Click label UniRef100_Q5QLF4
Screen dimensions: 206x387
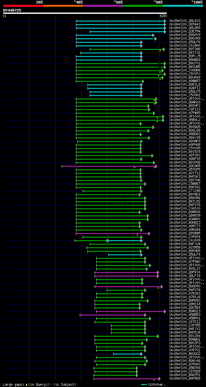pyautogui.click(x=184, y=254)
